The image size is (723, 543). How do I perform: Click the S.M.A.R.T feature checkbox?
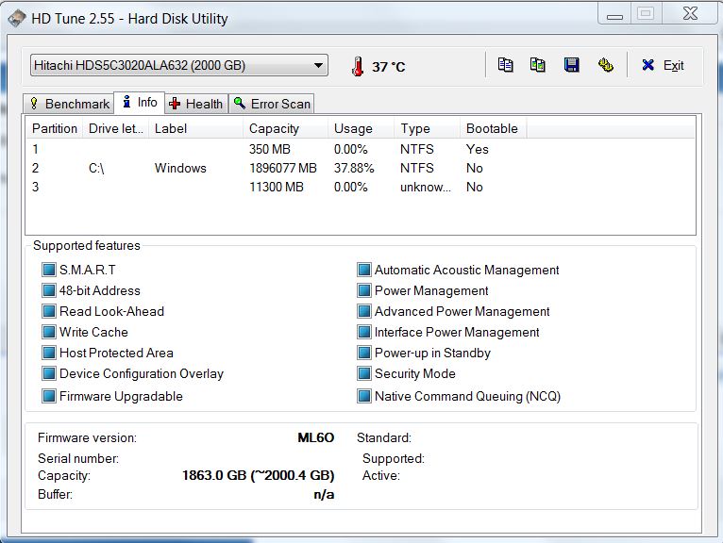click(x=48, y=270)
